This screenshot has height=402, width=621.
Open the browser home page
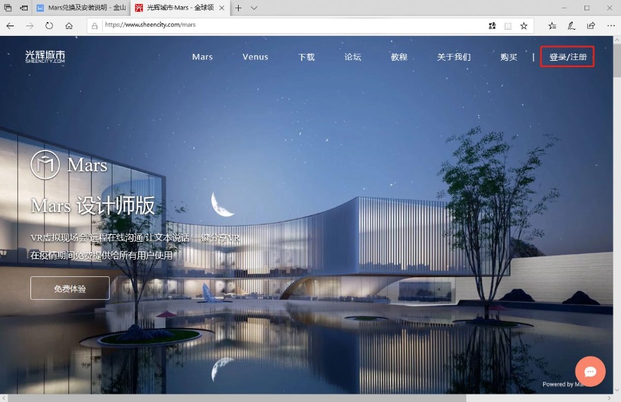pyautogui.click(x=69, y=26)
